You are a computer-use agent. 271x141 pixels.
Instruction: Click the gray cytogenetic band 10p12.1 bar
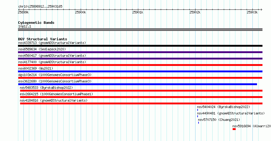140,30
